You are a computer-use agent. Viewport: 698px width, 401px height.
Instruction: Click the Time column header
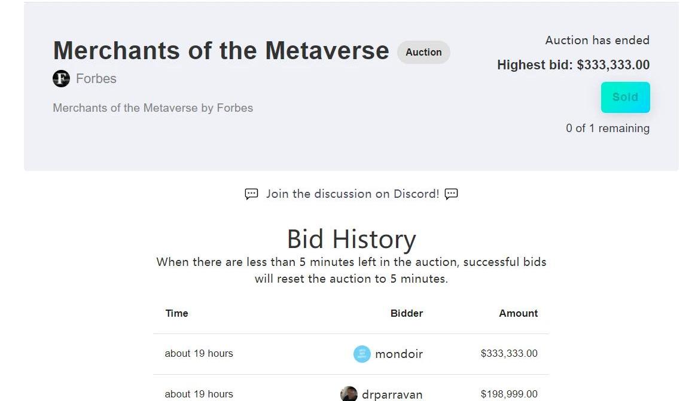176,313
